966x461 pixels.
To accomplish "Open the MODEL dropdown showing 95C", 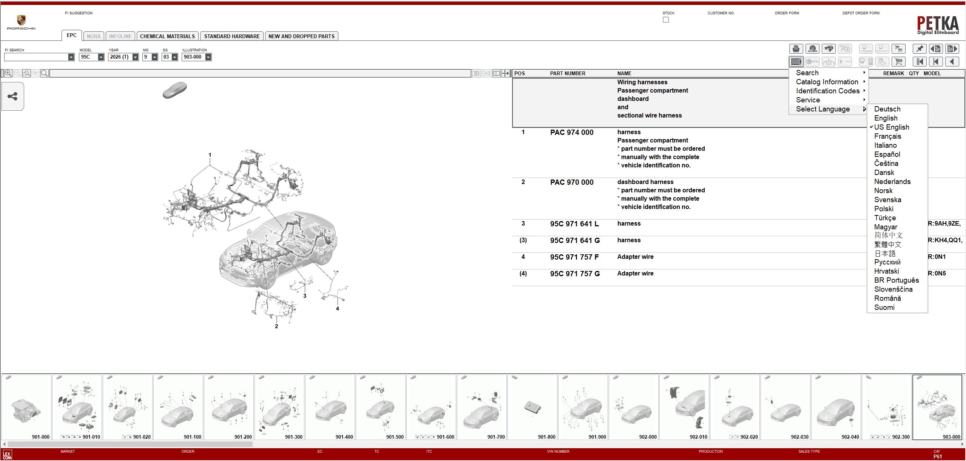I will coord(100,57).
